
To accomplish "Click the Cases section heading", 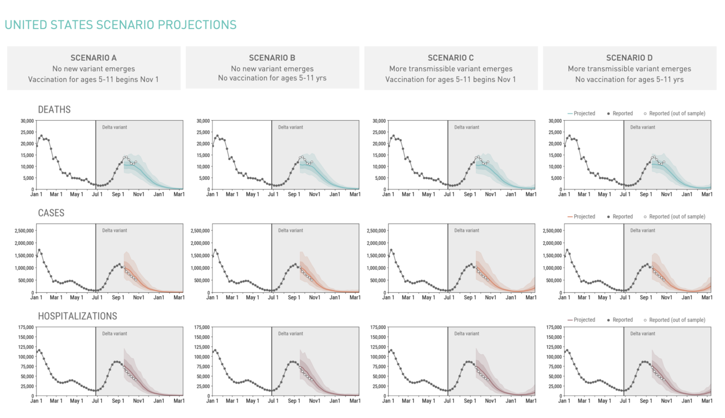I will [x=51, y=213].
